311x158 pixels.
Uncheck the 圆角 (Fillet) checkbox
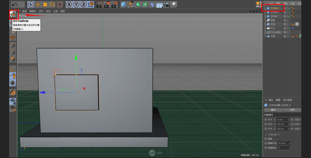(279, 139)
